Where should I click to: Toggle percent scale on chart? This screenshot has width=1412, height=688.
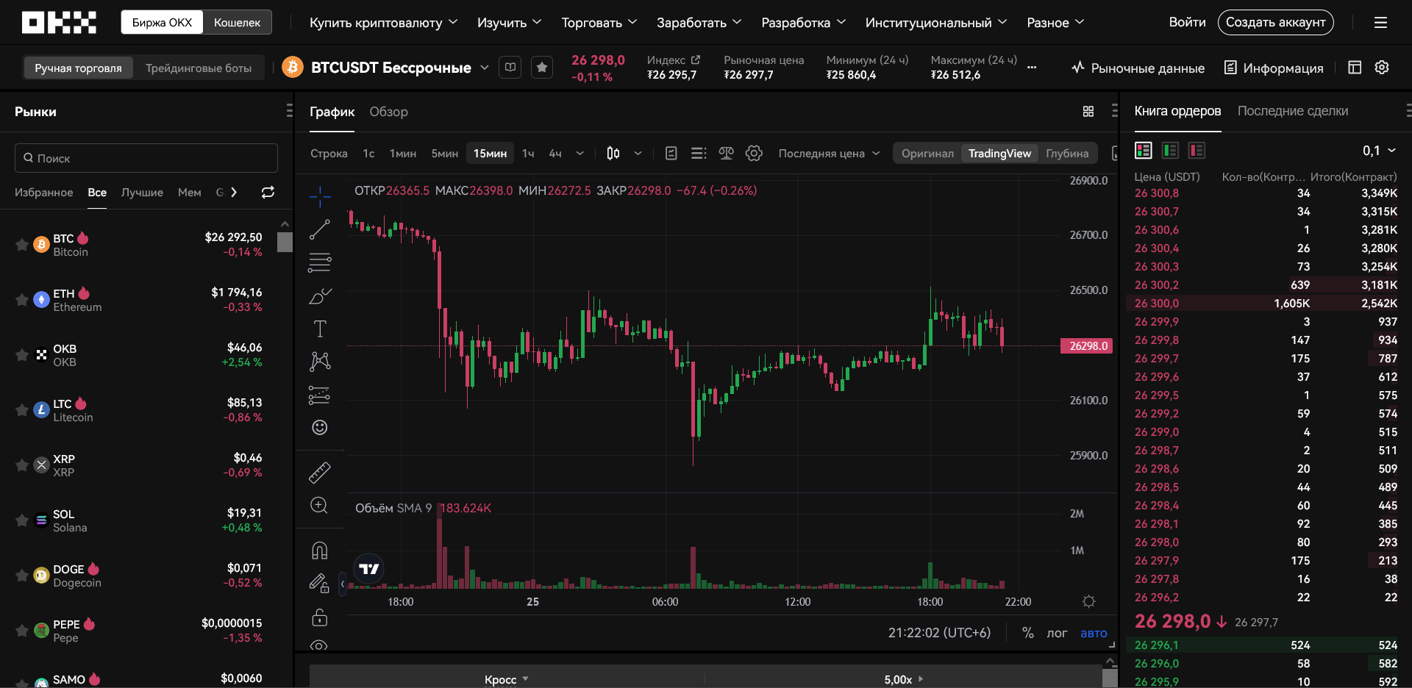click(1027, 633)
